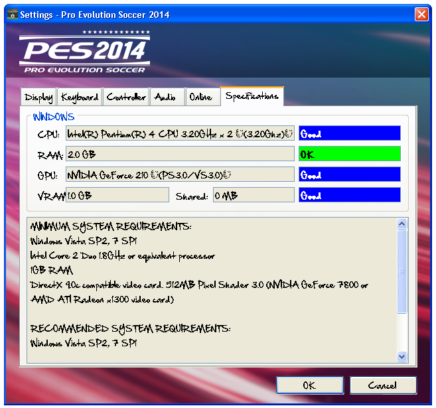Click the Shared 0 MB field
Image resolution: width=436 pixels, height=408 pixels.
(x=254, y=195)
